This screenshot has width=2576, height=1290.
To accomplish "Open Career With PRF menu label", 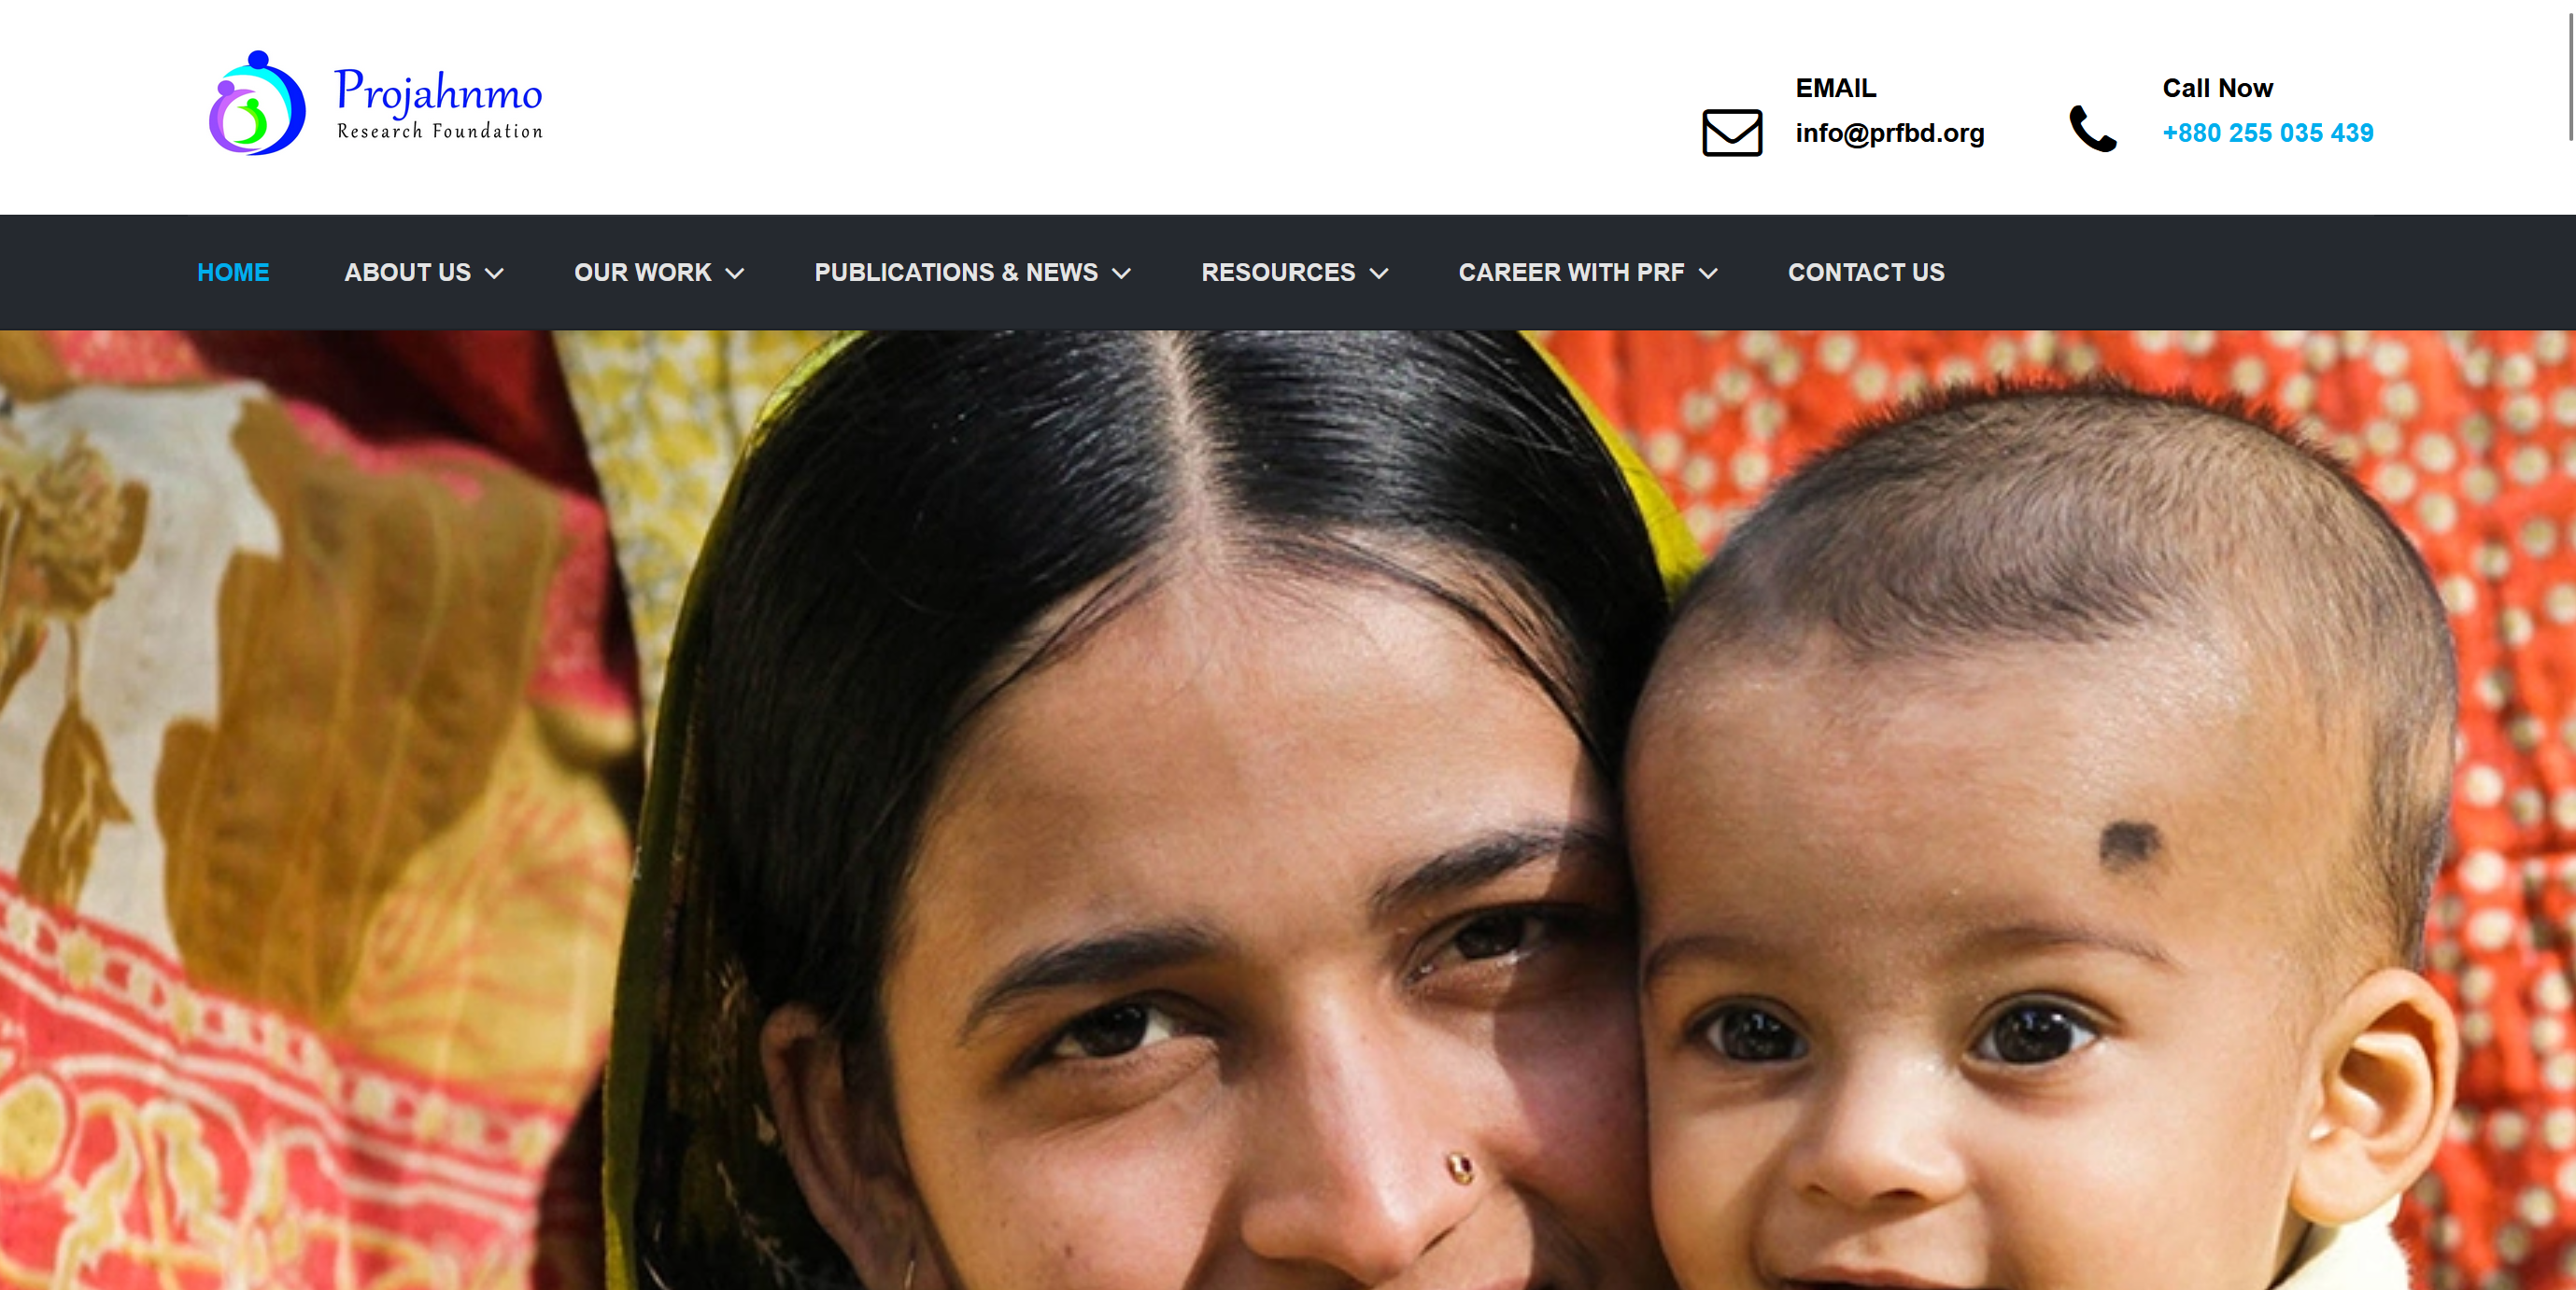I will tap(1571, 273).
